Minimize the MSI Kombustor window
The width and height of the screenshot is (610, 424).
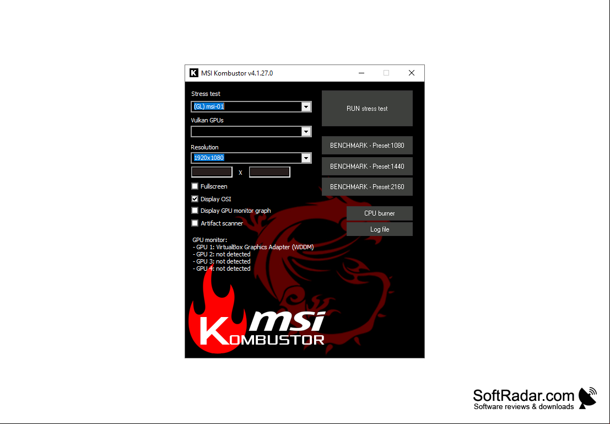361,73
